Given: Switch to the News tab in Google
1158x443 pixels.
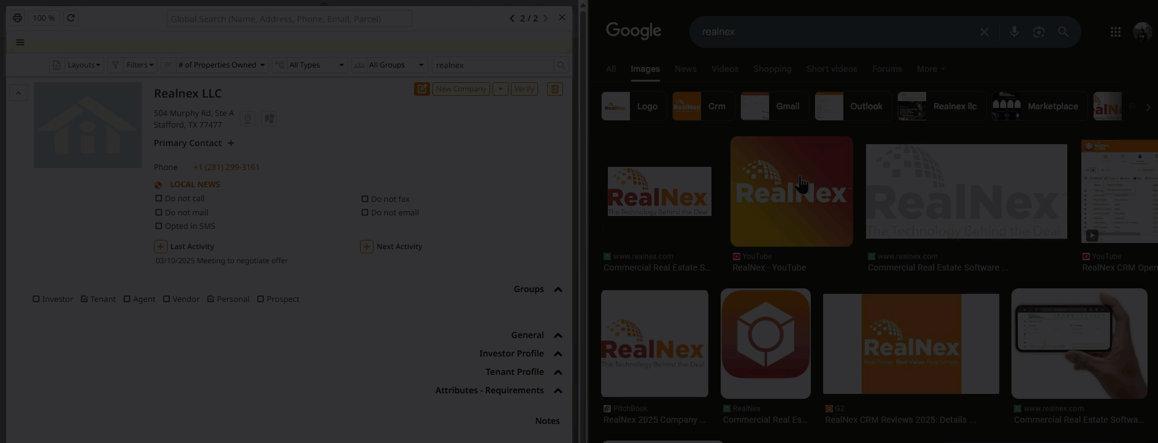Looking at the screenshot, I should pos(686,69).
